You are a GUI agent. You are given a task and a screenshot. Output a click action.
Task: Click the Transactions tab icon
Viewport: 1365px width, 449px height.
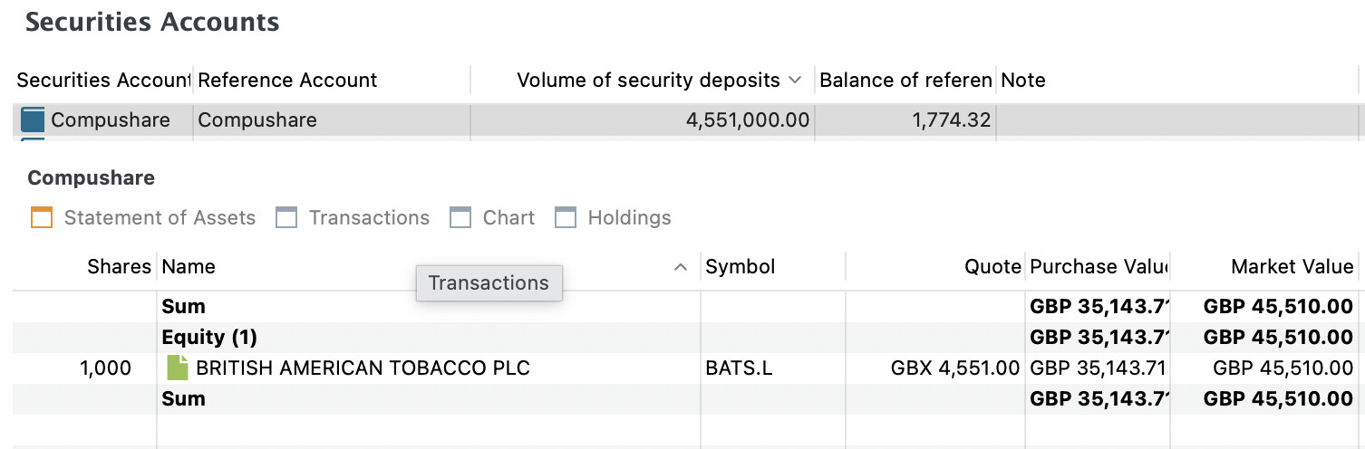[286, 218]
